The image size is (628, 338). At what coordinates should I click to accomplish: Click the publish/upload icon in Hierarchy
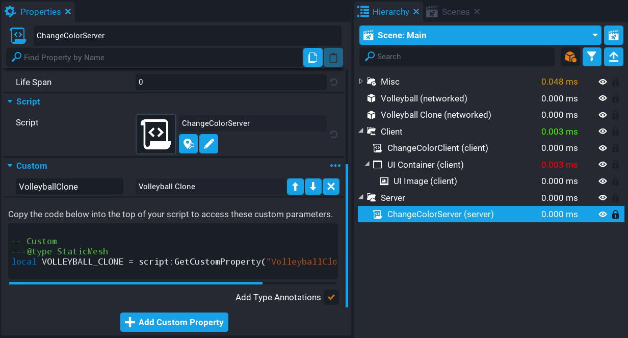tap(614, 57)
